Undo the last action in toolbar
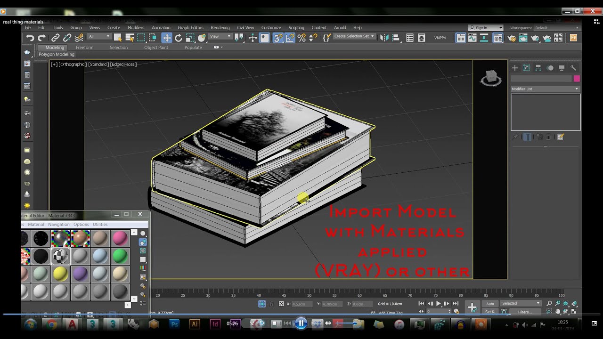Viewport: 603px width, 339px height. pyautogui.click(x=30, y=38)
